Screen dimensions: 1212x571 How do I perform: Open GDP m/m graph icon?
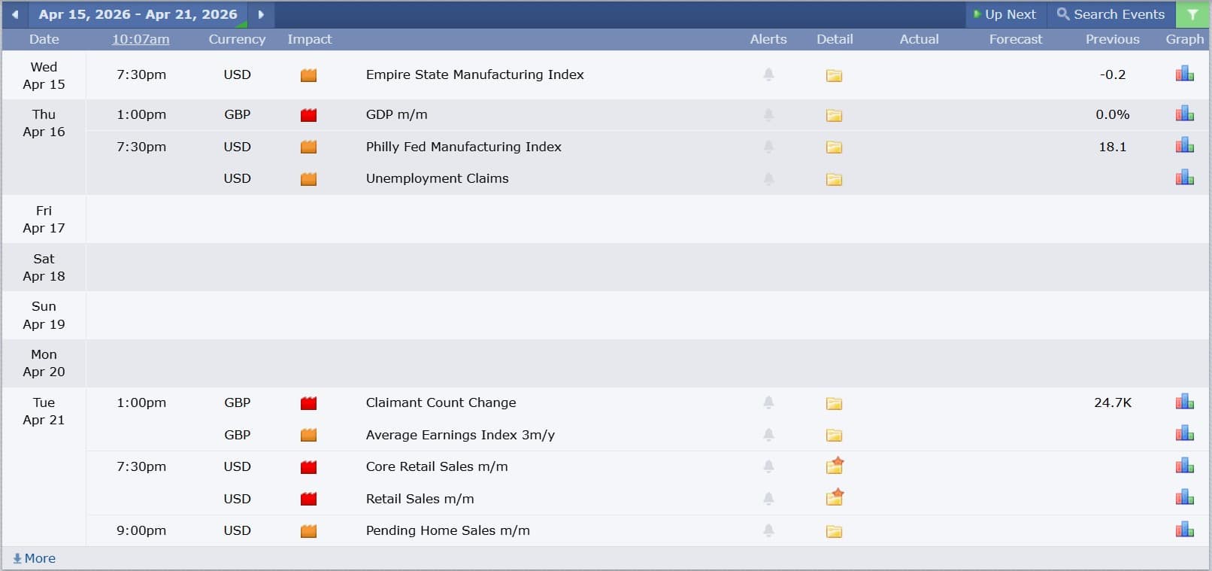(x=1185, y=114)
